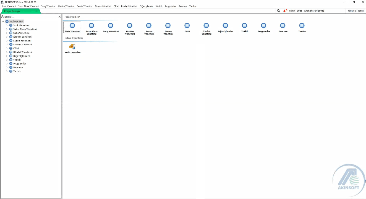Screen dimensions: 366x199
Task: Open Satın Alma Yönetimi menu bar item
Action: click(x=28, y=6)
